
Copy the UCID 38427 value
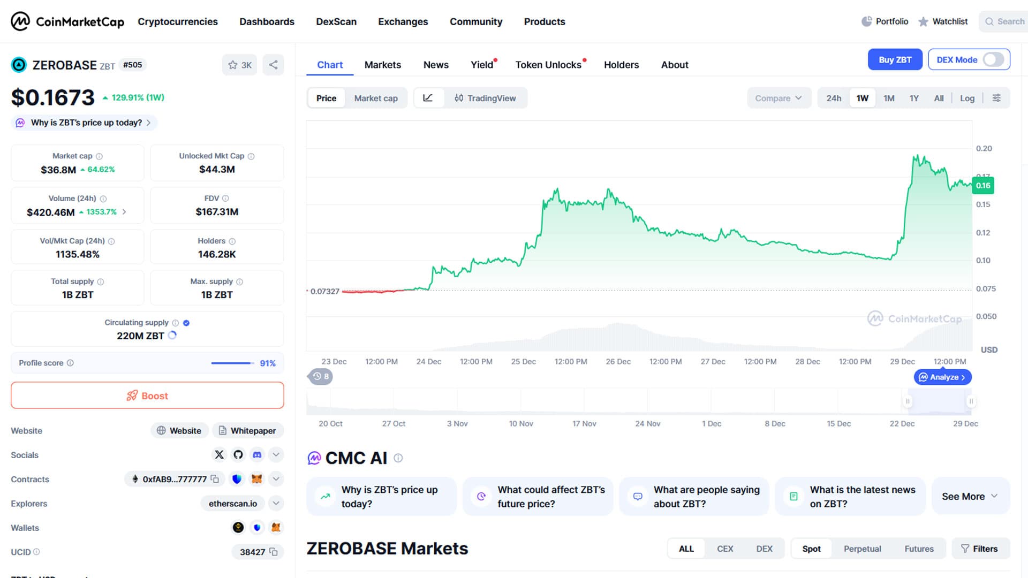tap(274, 552)
